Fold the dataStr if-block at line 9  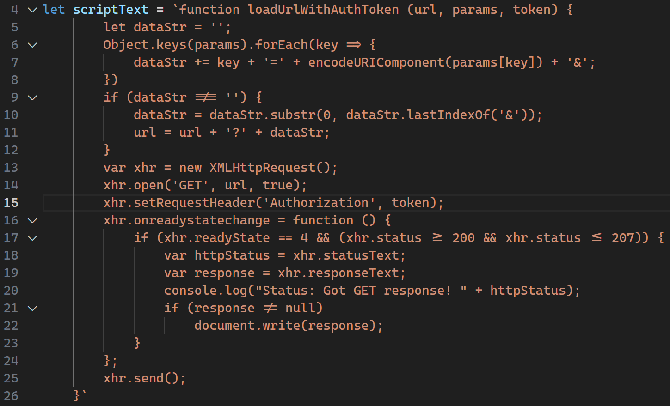pyautogui.click(x=32, y=97)
